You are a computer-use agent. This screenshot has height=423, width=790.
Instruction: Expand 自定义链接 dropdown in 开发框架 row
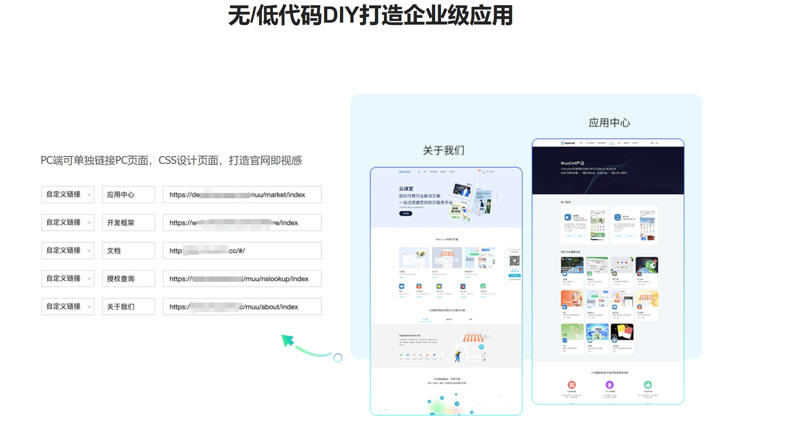pyautogui.click(x=68, y=223)
